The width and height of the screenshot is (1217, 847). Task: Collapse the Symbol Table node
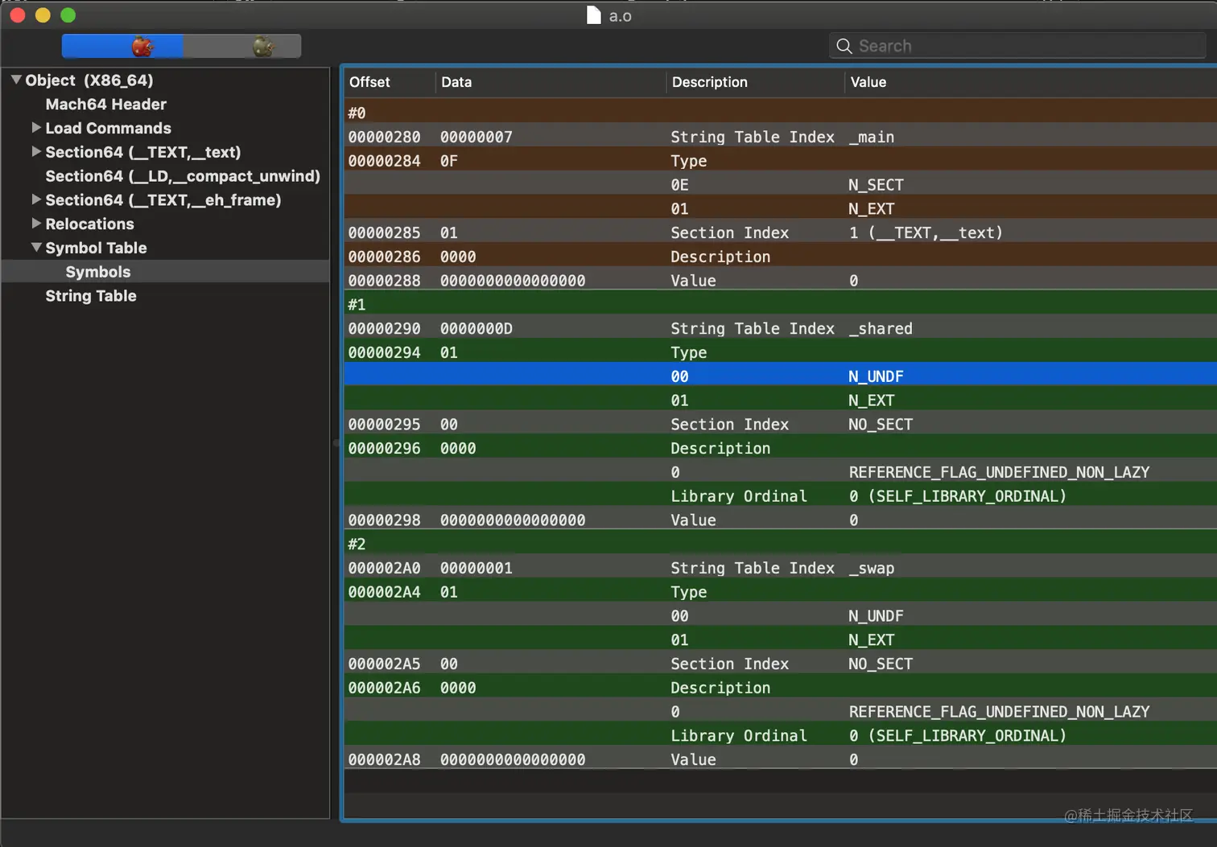click(36, 247)
